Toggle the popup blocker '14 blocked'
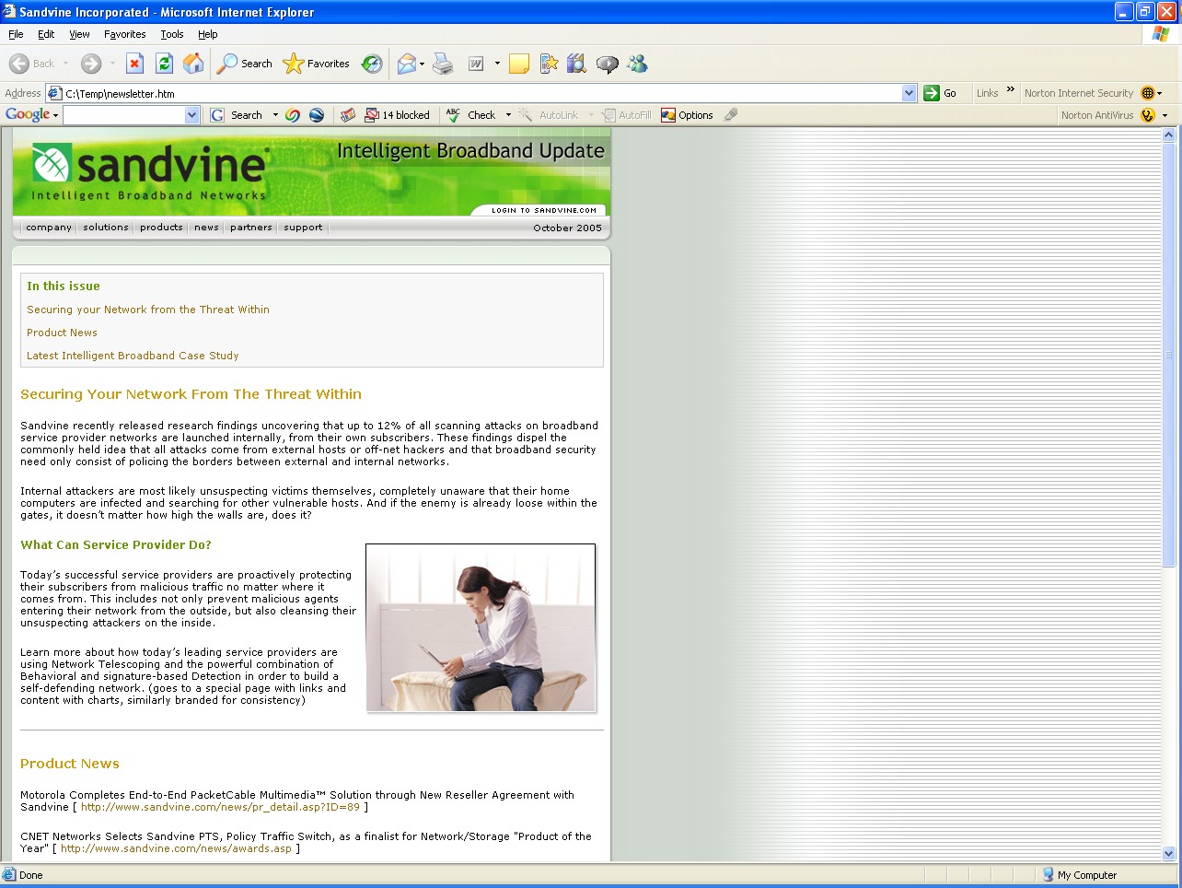The image size is (1182, 888). coord(398,115)
